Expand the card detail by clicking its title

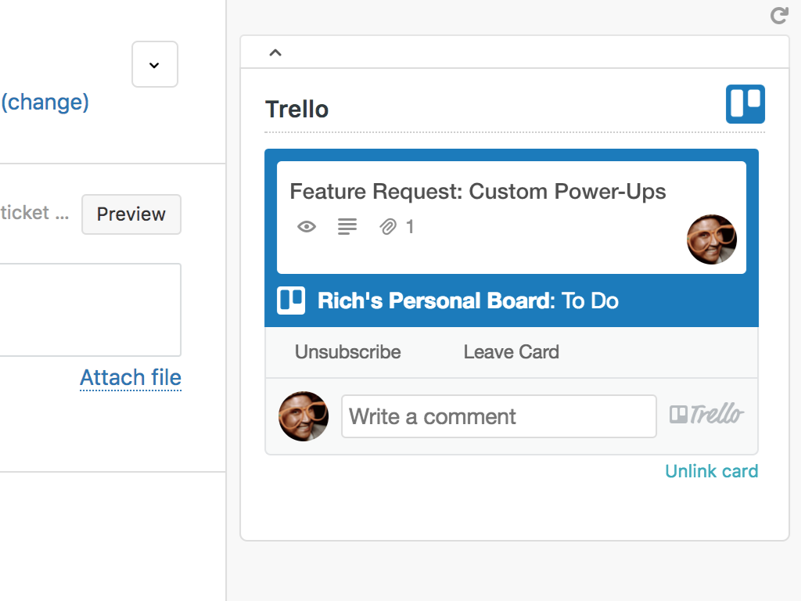(x=477, y=191)
